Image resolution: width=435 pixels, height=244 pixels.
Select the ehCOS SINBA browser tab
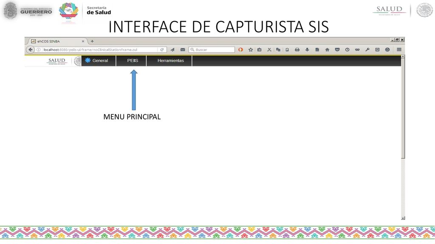[x=58, y=41]
